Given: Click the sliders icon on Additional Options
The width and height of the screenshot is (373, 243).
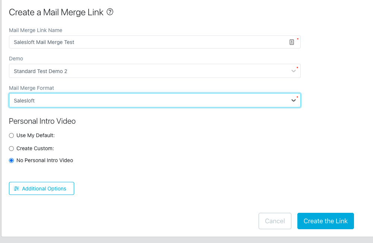Looking at the screenshot, I should point(16,189).
